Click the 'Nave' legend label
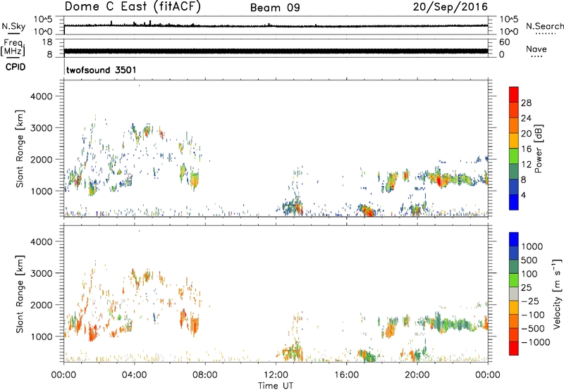The height and width of the screenshot is (390, 564). 537,49
